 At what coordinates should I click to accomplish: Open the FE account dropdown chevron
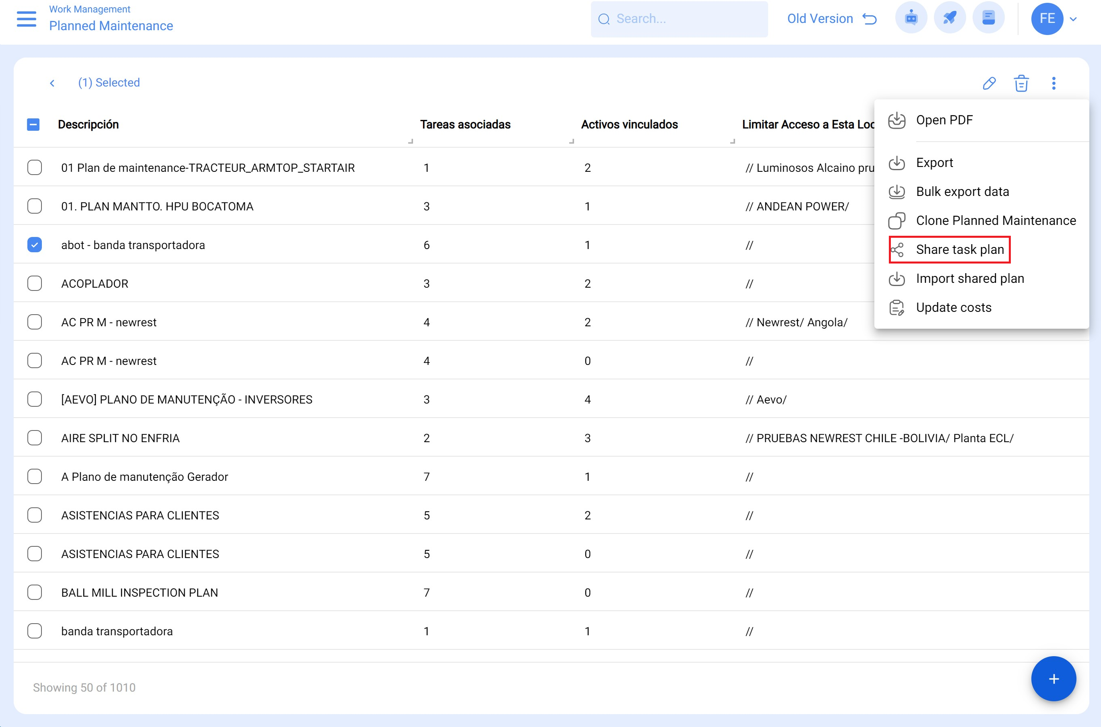[x=1073, y=19]
